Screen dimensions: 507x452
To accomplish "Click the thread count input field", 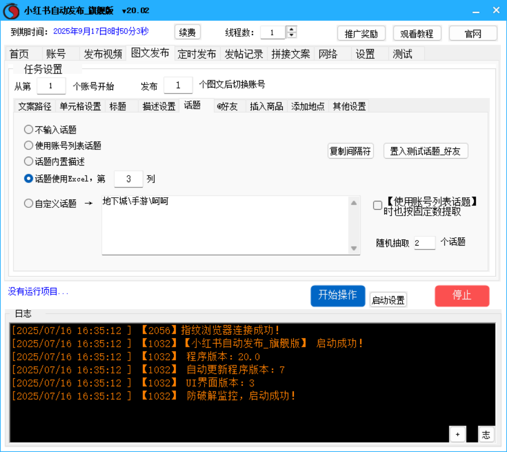I will [273, 32].
